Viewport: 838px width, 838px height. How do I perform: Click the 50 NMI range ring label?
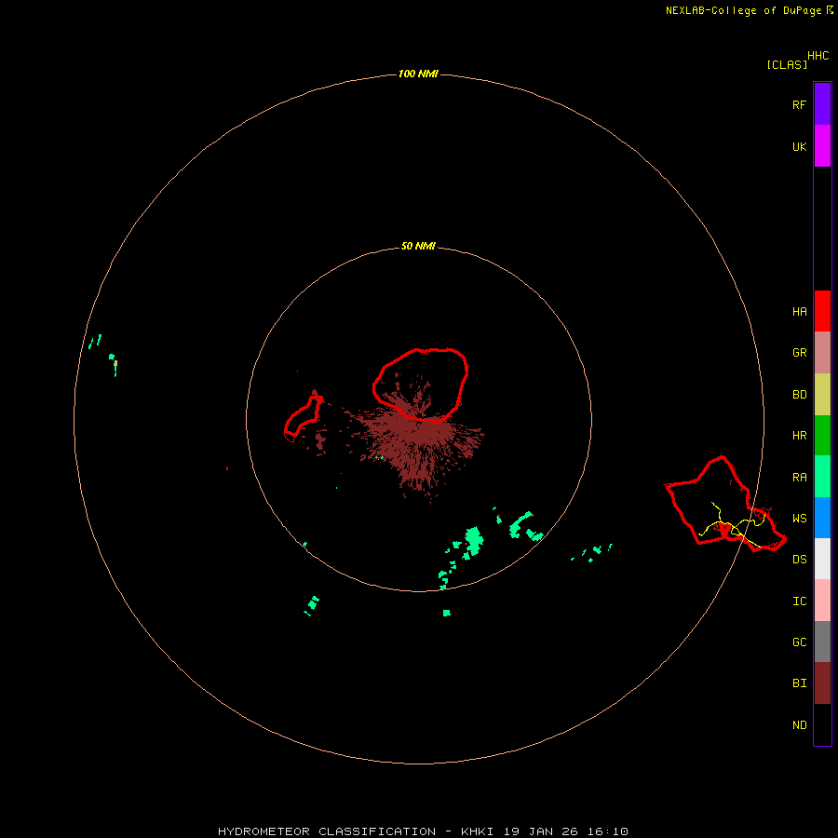coord(418,246)
